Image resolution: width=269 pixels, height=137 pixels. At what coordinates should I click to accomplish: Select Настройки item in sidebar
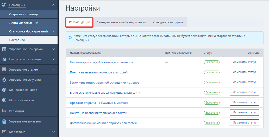coord(29,40)
